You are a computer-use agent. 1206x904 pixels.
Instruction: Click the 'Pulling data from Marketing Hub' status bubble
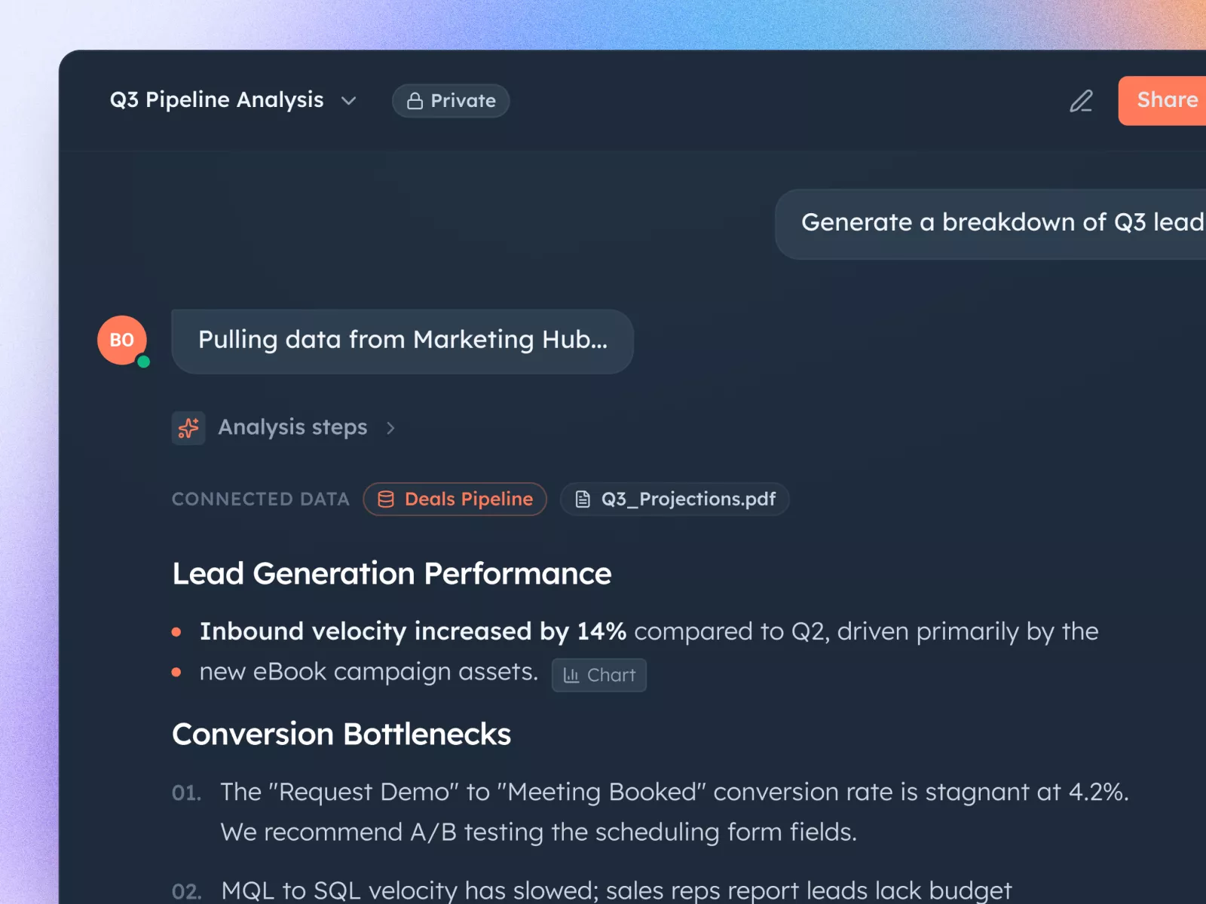[x=403, y=341]
